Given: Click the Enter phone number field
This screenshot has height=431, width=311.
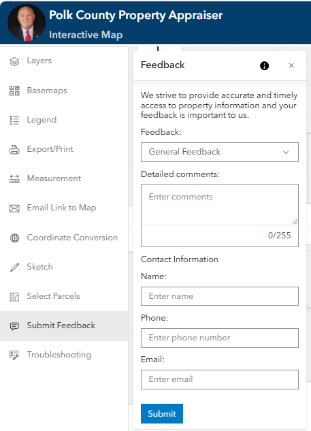Looking at the screenshot, I should (220, 338).
